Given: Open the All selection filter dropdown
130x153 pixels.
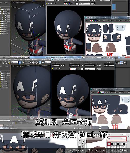Looking at the screenshot, I should coord(15,62).
